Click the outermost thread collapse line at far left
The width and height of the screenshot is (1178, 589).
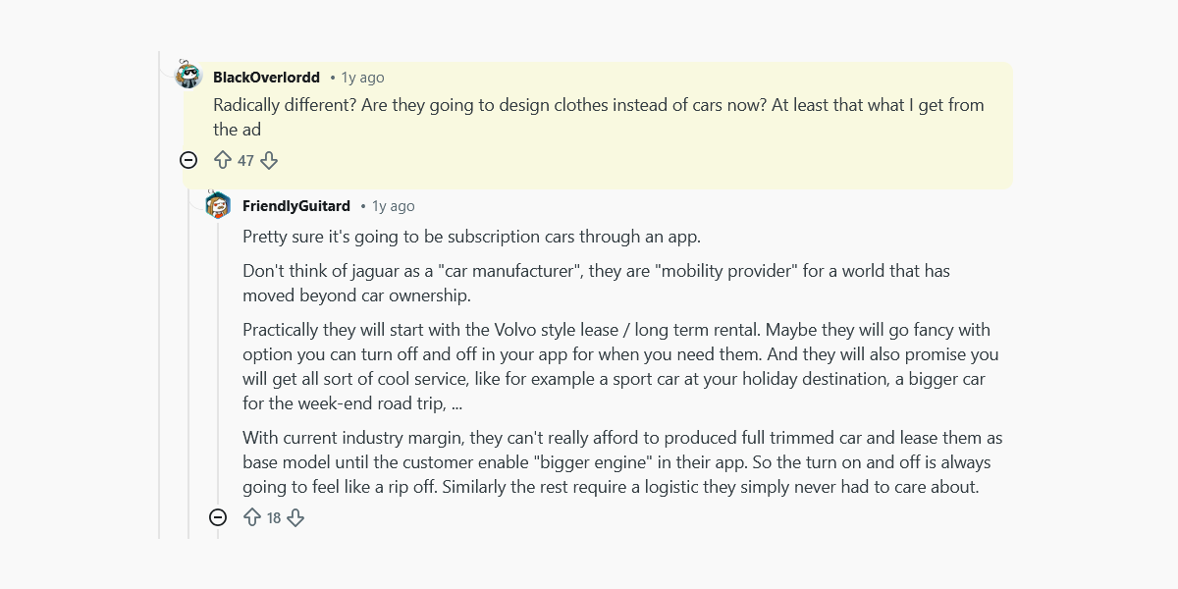pyautogui.click(x=161, y=294)
